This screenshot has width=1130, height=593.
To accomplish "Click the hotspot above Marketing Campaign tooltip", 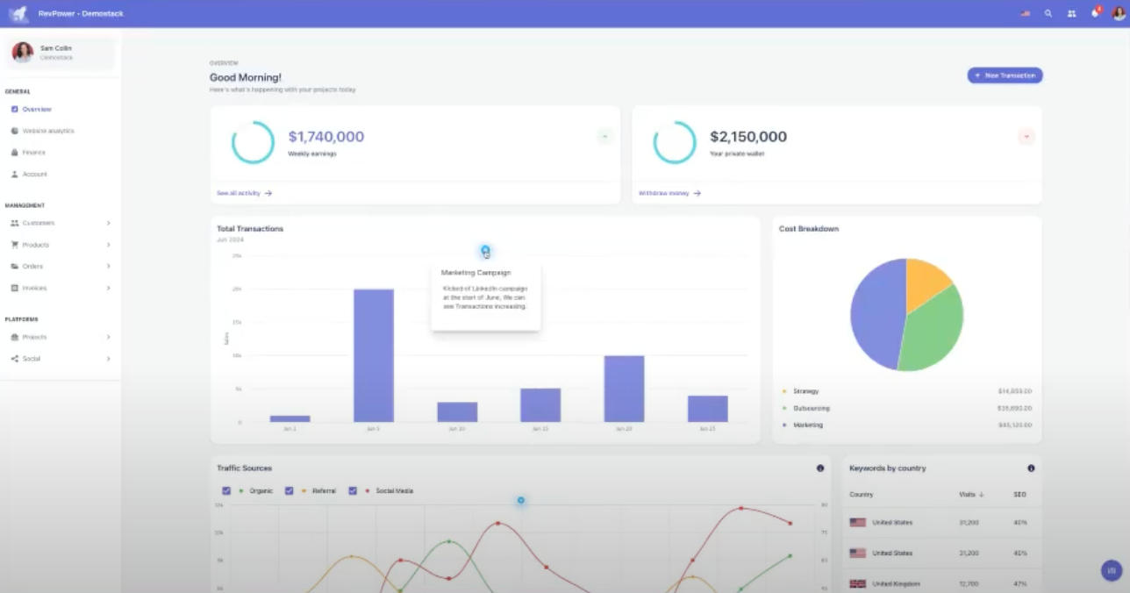I will pyautogui.click(x=485, y=250).
